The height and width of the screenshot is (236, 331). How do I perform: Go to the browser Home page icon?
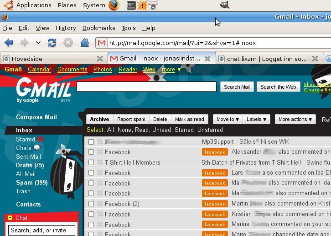pyautogui.click(x=85, y=43)
